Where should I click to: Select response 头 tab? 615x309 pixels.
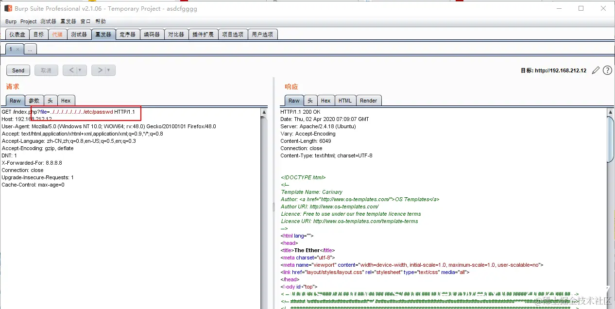[310, 101]
